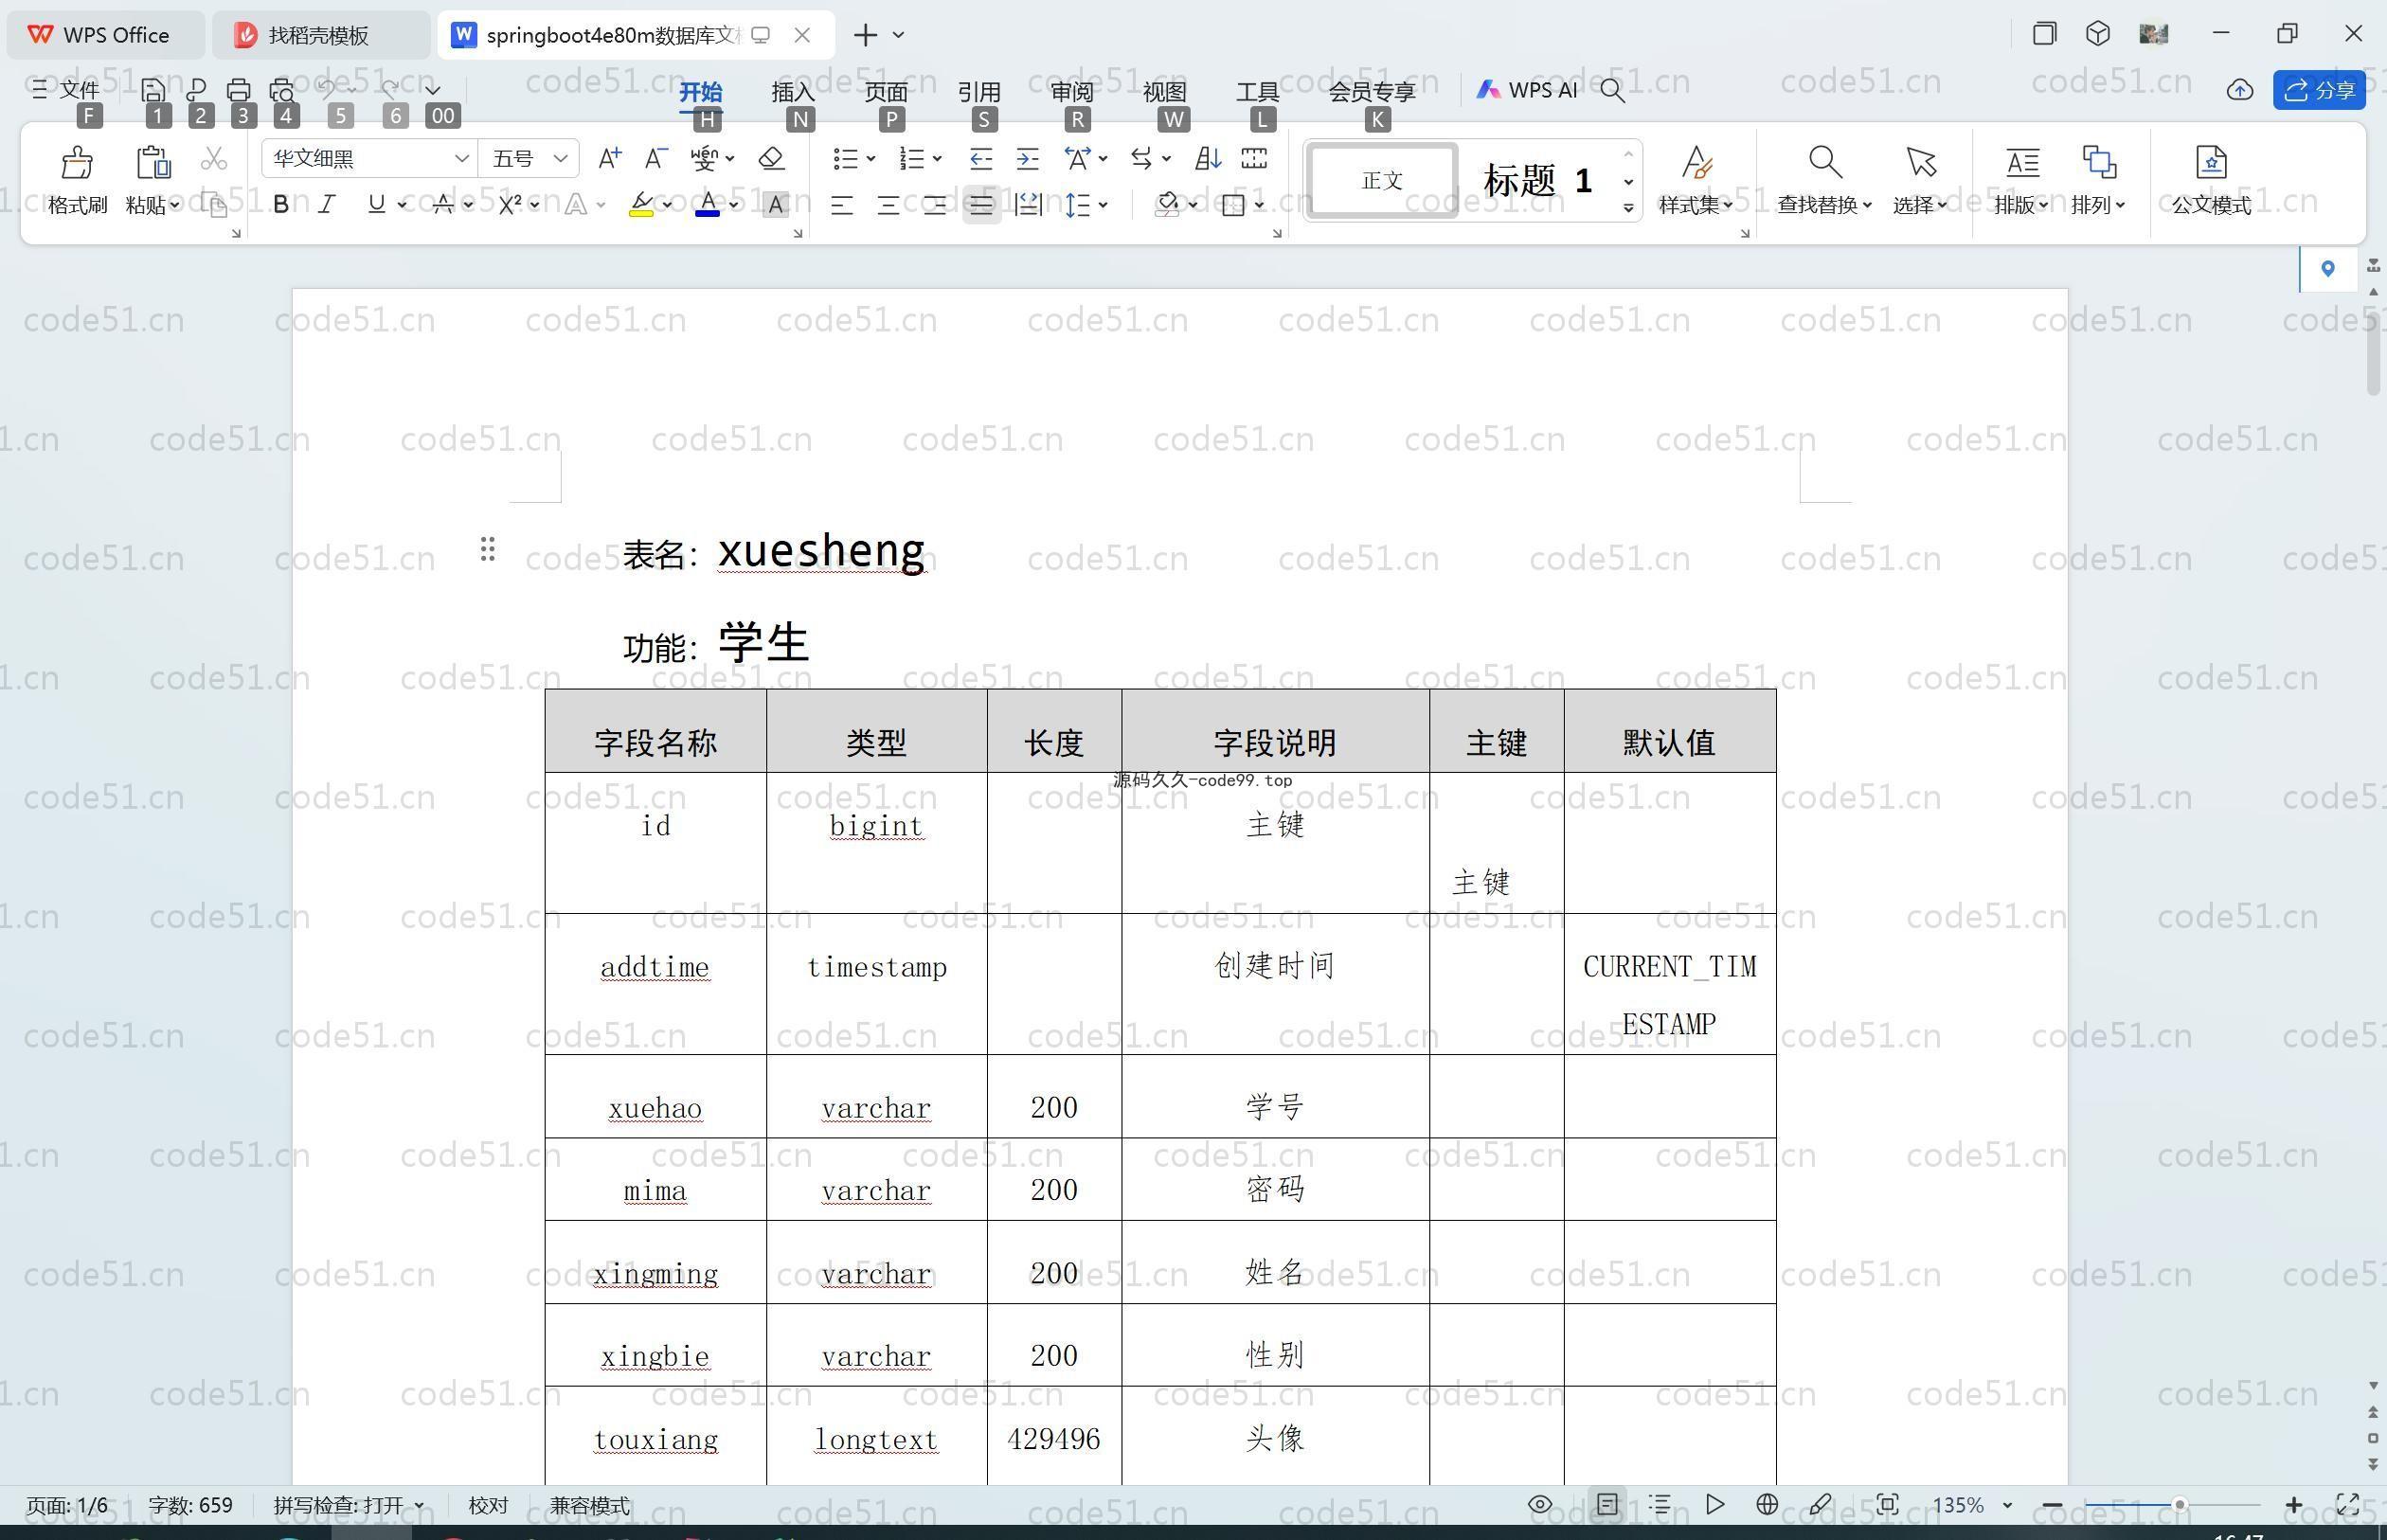Click the Character shading icon
The height and width of the screenshot is (1540, 2387).
775,205
